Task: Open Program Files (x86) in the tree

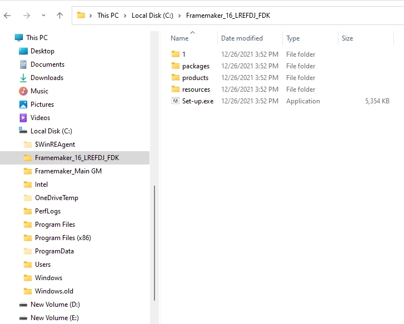Action: 63,238
